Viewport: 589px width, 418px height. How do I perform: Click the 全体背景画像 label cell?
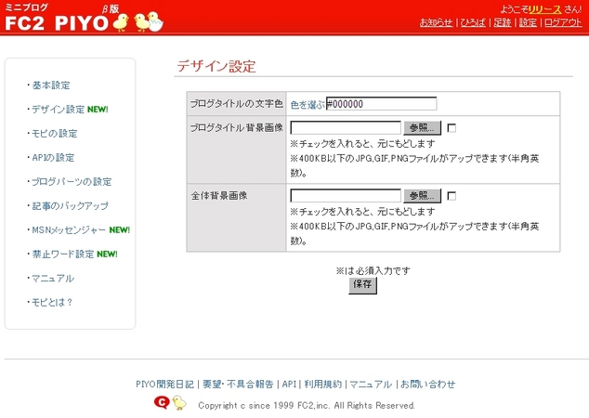(236, 218)
